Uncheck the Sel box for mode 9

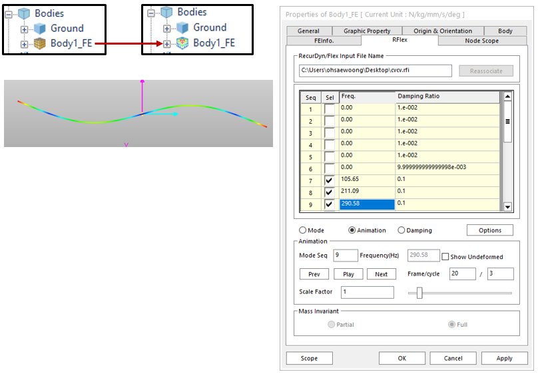[330, 204]
